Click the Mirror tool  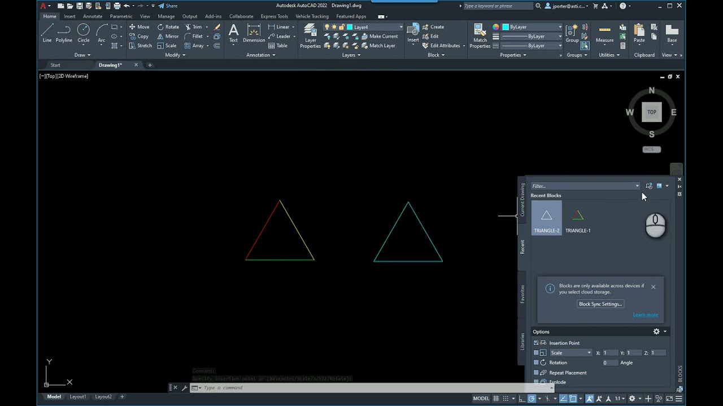coord(168,36)
